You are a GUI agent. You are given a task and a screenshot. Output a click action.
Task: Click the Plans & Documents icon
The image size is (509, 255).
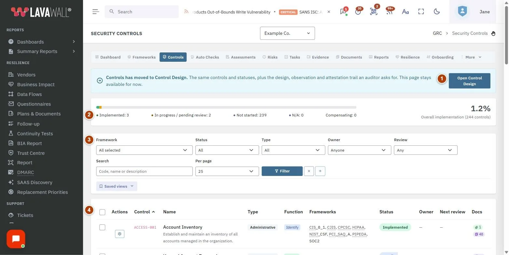[x=11, y=114]
